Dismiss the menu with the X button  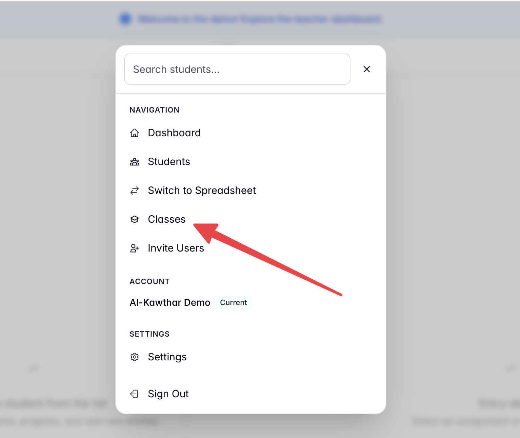pos(367,69)
